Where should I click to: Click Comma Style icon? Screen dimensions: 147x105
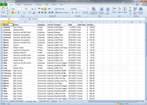(x=80, y=12)
